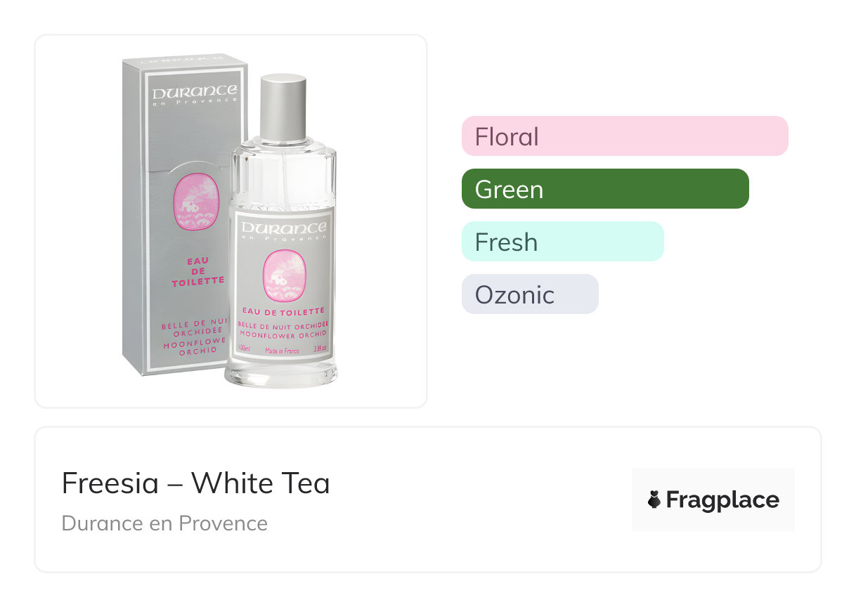This screenshot has width=856, height=607.
Task: Open the Durance en Provence brand link
Action: coord(164,523)
